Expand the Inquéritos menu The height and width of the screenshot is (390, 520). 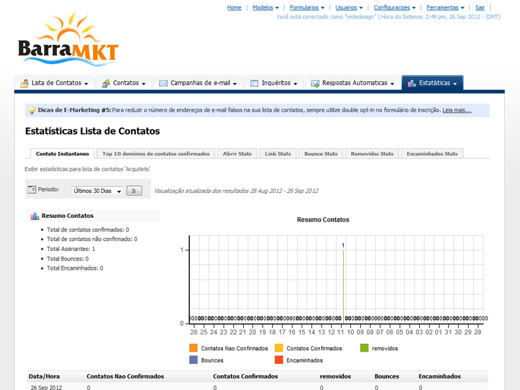coord(274,83)
